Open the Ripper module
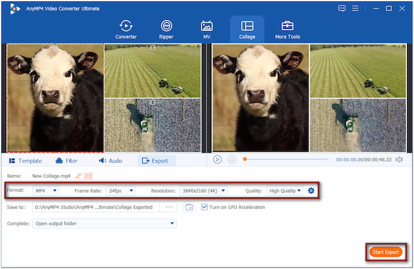Screen dimensions: 414x269 point(166,30)
